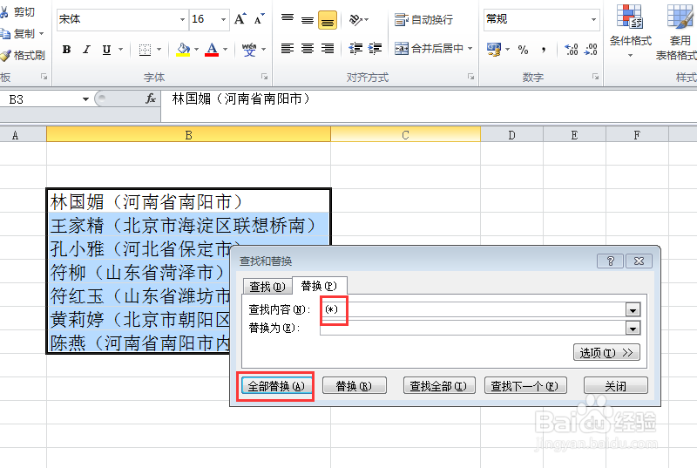
Task: Click the dialog help question mark
Action: click(x=611, y=261)
